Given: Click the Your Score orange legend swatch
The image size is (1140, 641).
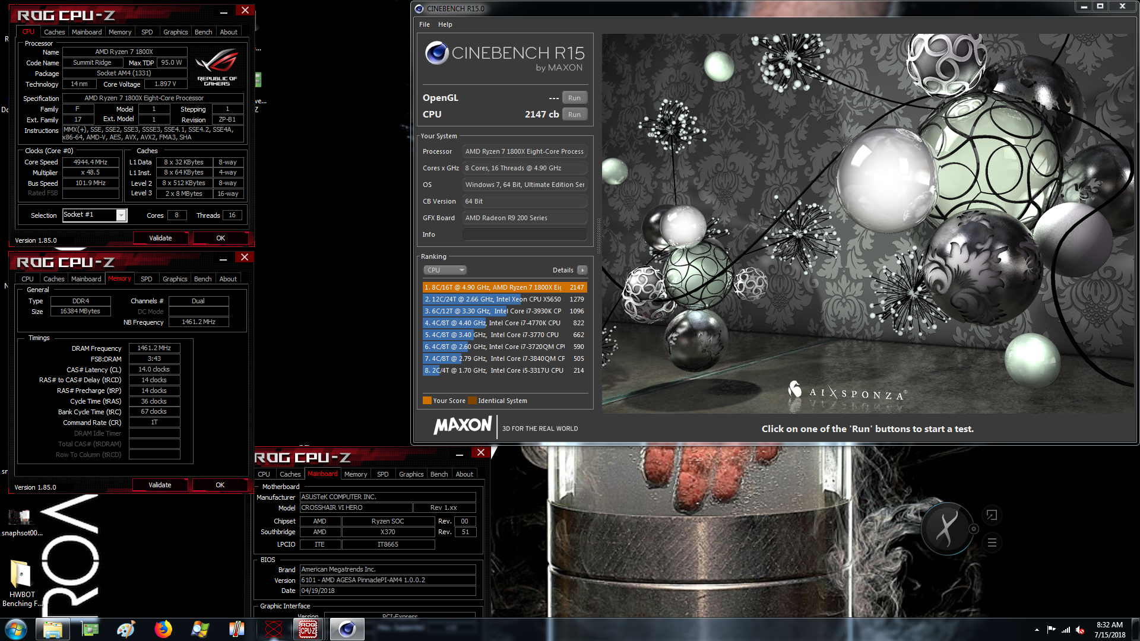Looking at the screenshot, I should [x=427, y=401].
